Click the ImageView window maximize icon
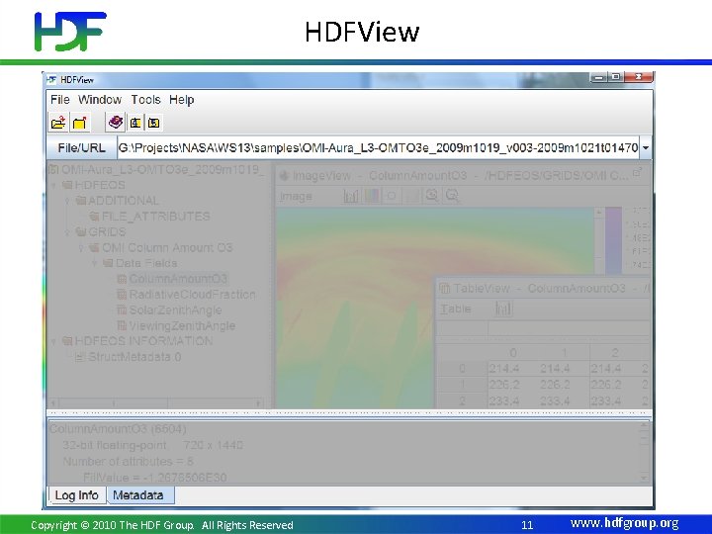Viewport: 712px width, 534px height. pos(637,172)
